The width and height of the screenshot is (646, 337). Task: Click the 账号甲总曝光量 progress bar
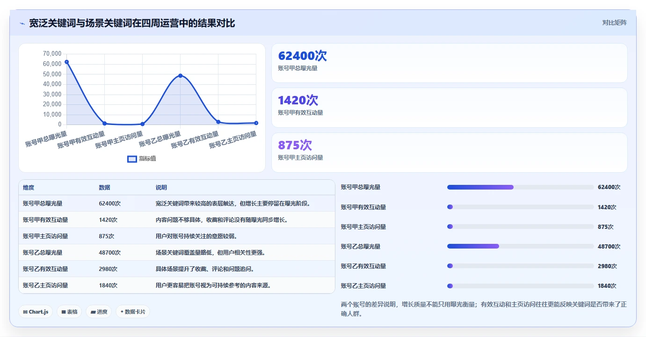coord(520,187)
